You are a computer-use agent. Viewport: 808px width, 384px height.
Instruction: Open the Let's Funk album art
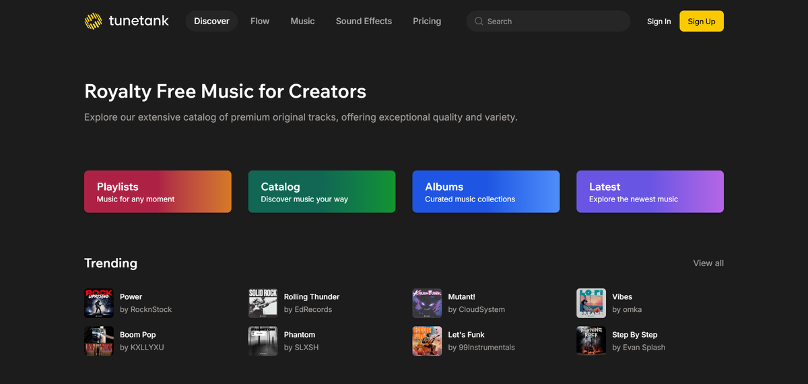tap(427, 341)
